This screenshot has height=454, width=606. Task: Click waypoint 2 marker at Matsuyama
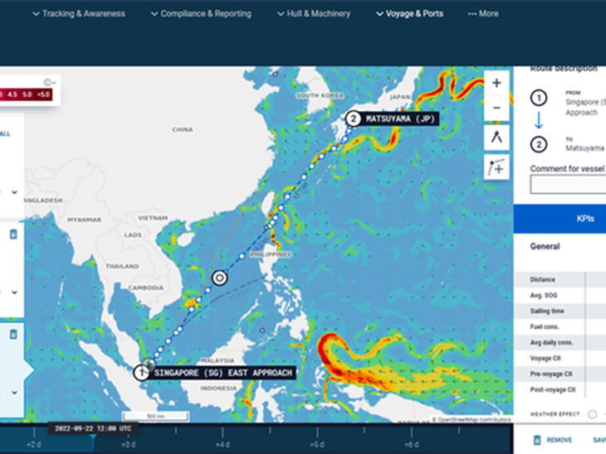[353, 118]
